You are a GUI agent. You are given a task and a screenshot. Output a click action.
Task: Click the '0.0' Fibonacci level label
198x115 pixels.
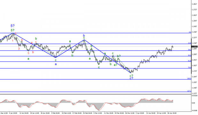(x=190, y=32)
